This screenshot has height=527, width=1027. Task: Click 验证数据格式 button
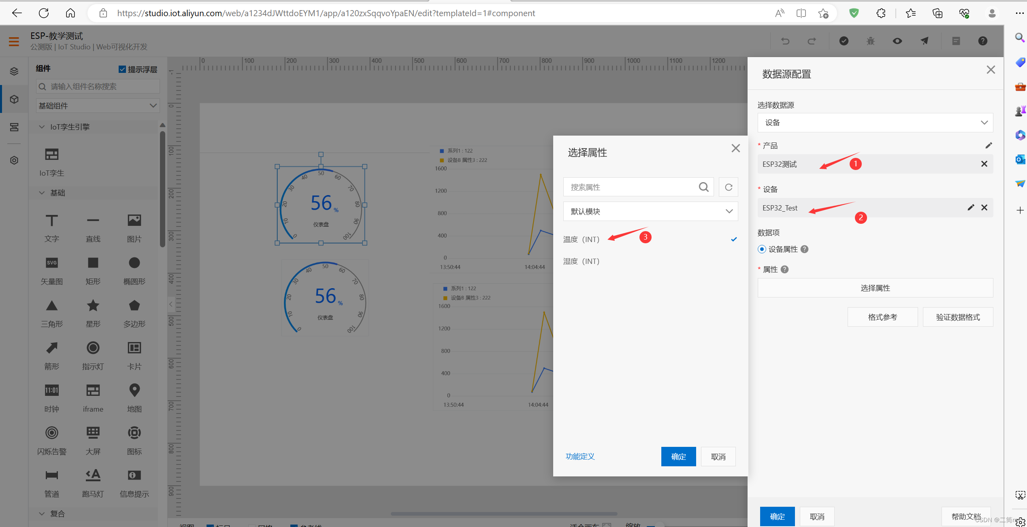click(958, 317)
